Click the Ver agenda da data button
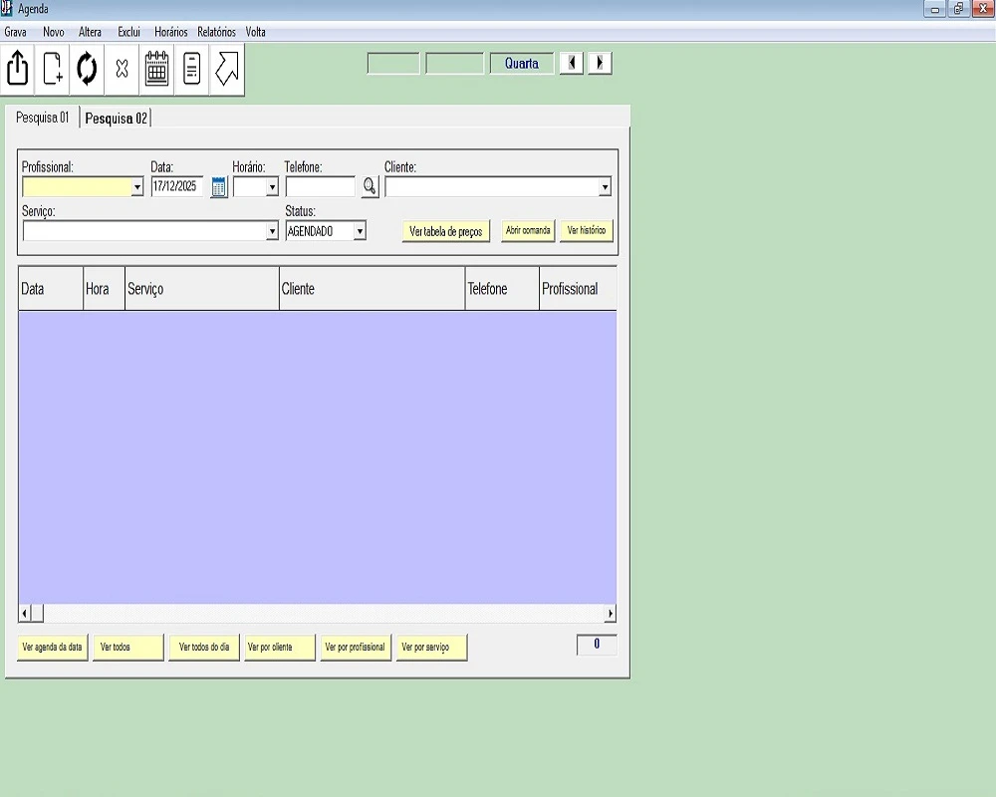The width and height of the screenshot is (996, 797). pos(52,648)
